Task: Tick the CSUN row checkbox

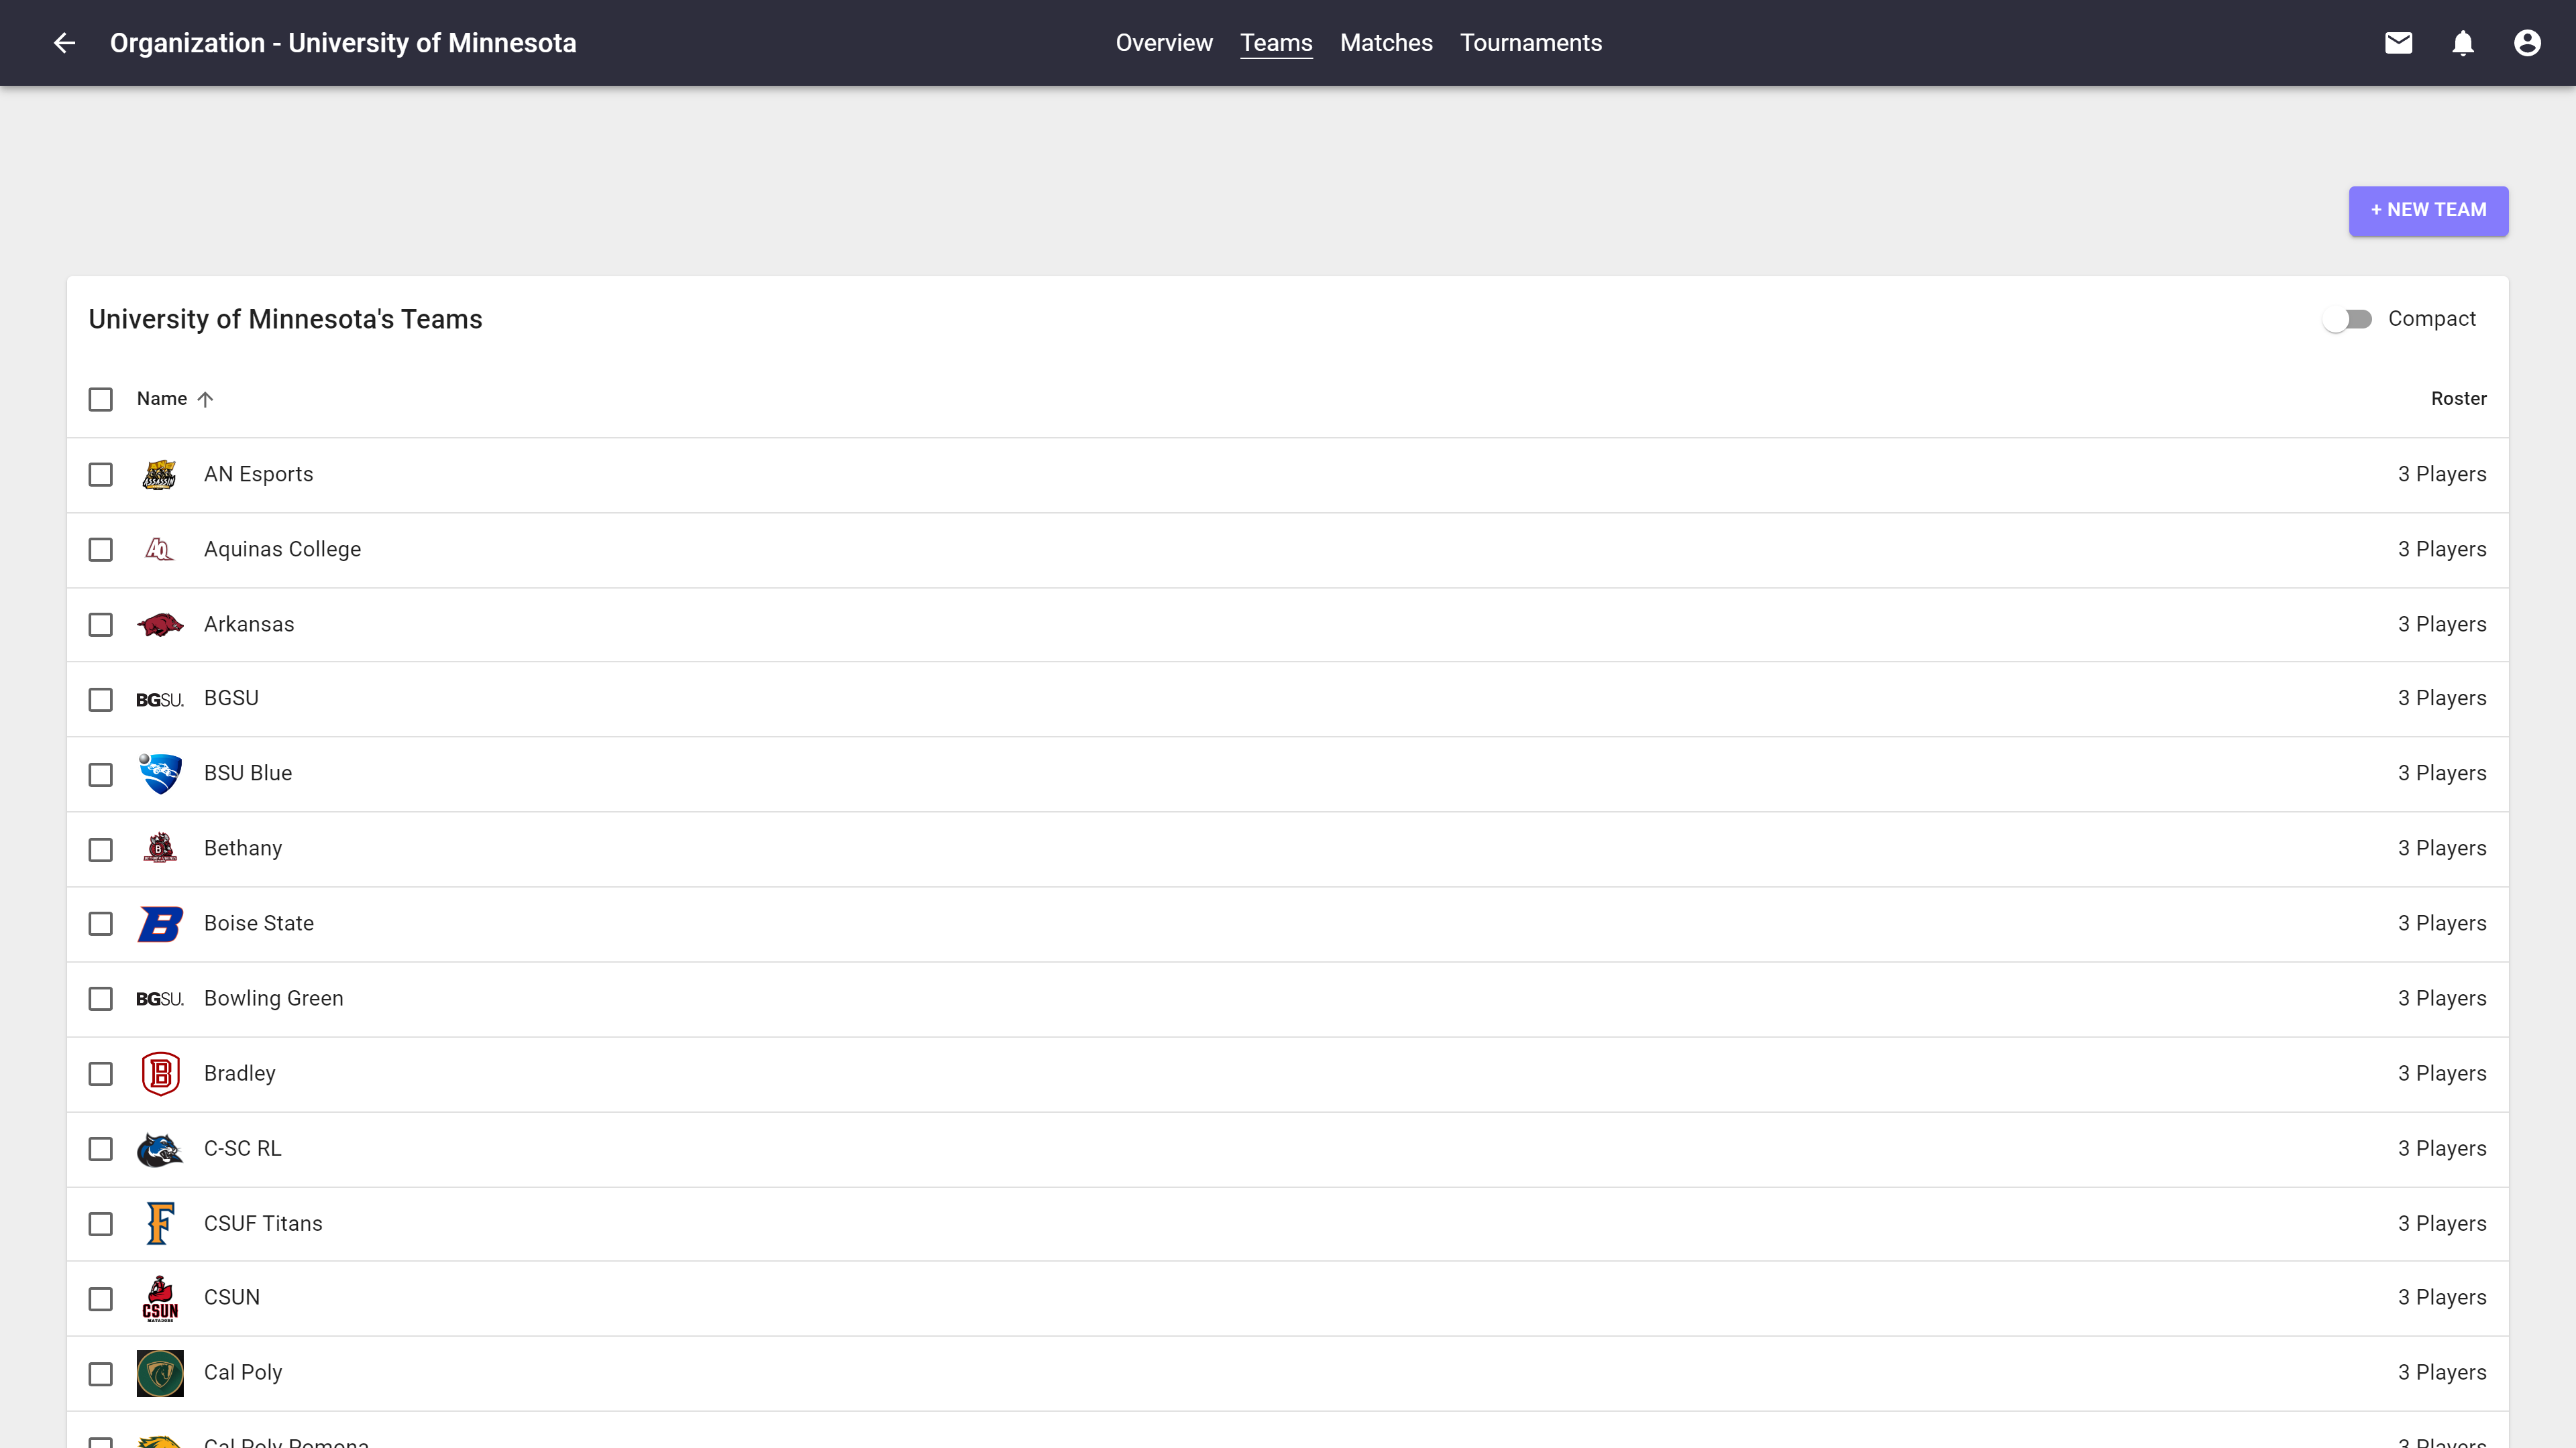Action: point(100,1298)
